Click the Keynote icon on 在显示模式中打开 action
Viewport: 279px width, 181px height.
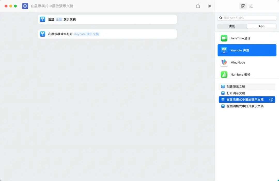(43, 34)
